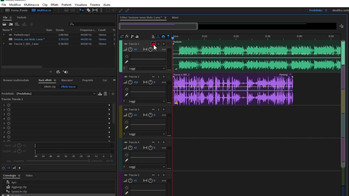349x196 pixels.
Task: Toggle Traccia 1 effects power button
Action: pos(127,56)
